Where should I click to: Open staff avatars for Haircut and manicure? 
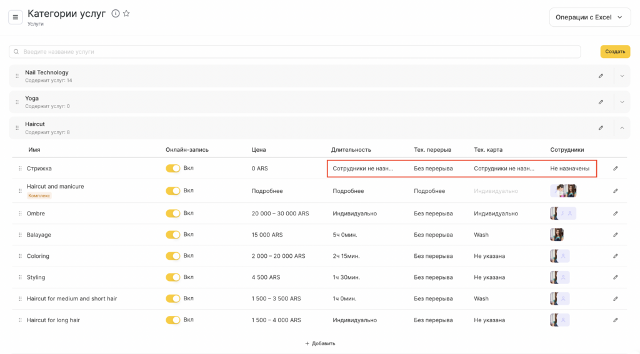tap(563, 190)
